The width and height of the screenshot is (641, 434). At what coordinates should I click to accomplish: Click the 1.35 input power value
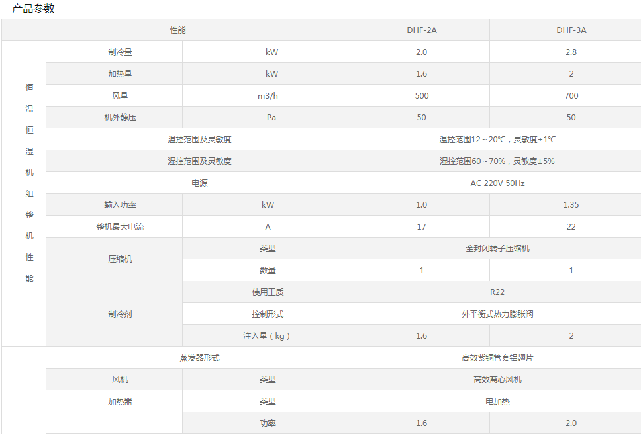[571, 205]
